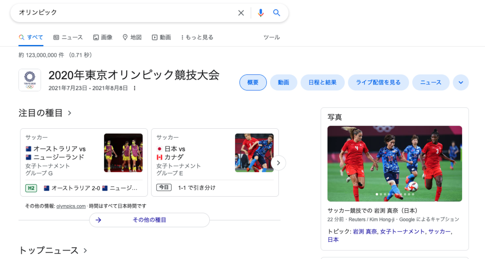Screen dimensions: 485x259
Task: Submit search using magnifier icon
Action: coord(277,13)
